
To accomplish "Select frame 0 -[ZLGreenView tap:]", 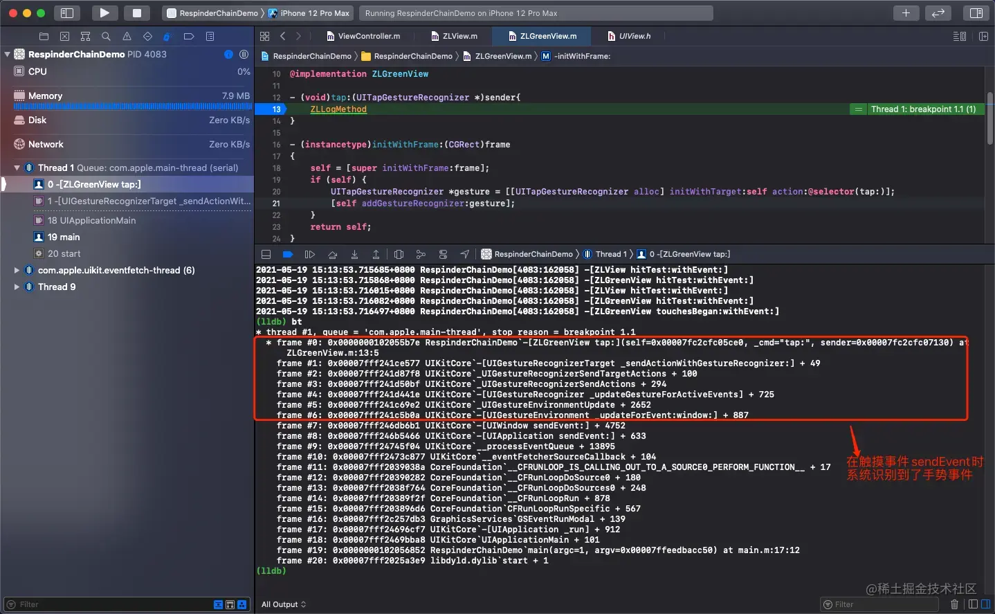I will (x=127, y=184).
